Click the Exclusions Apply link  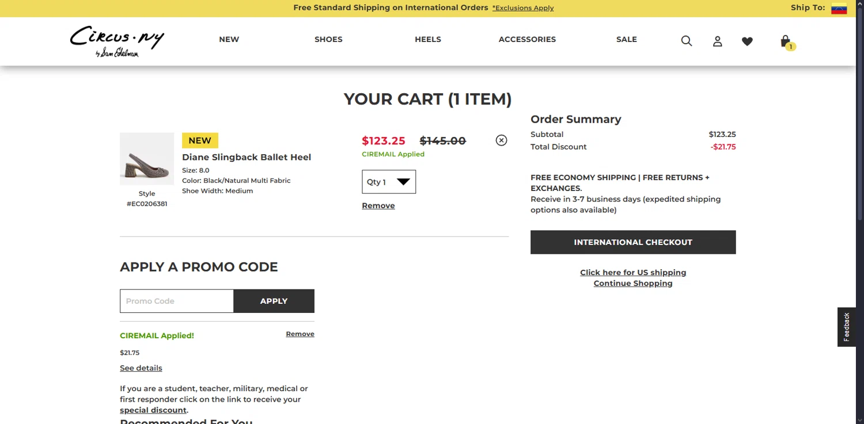(522, 8)
